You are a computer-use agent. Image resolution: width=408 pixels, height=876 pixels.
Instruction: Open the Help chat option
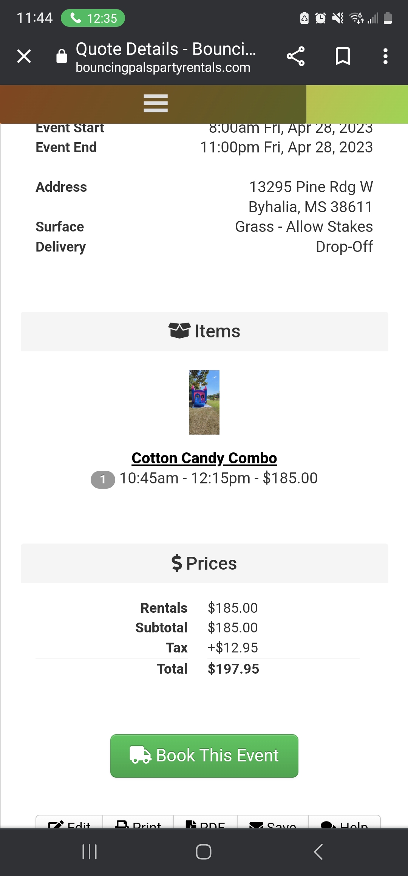[x=344, y=824]
